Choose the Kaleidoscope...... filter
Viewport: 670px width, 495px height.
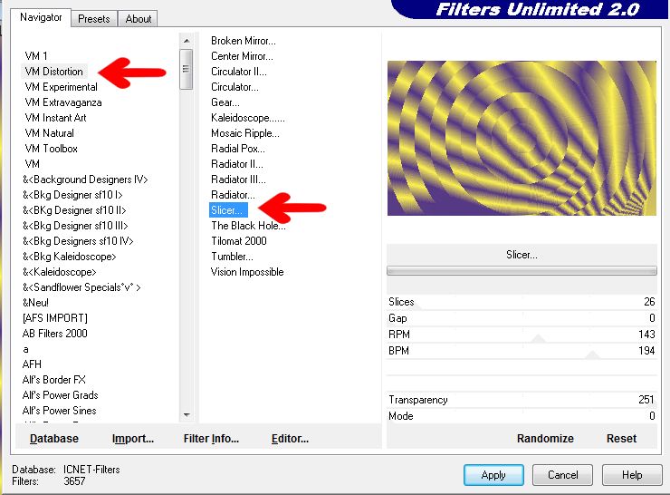point(247,118)
